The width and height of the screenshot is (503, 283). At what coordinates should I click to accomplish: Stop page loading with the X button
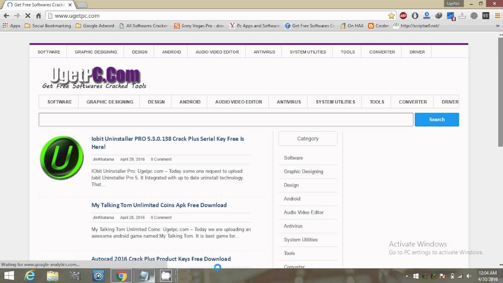click(x=28, y=16)
